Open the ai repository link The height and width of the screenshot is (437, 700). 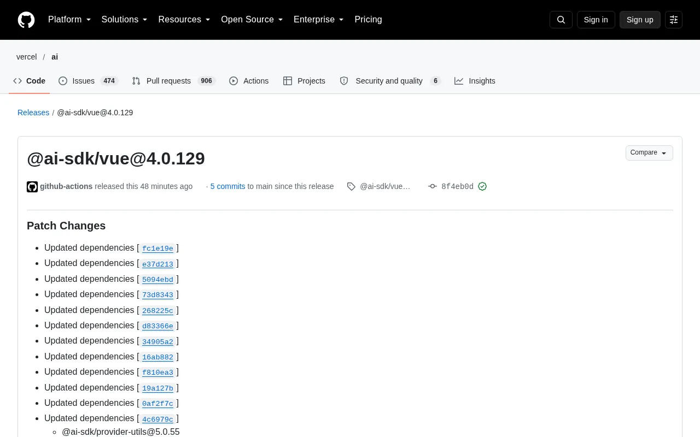[55, 57]
